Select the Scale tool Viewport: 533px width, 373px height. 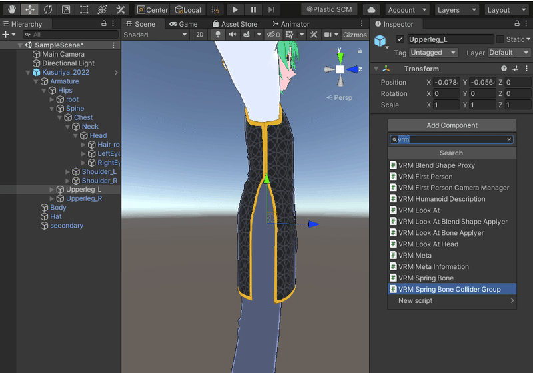(x=66, y=10)
